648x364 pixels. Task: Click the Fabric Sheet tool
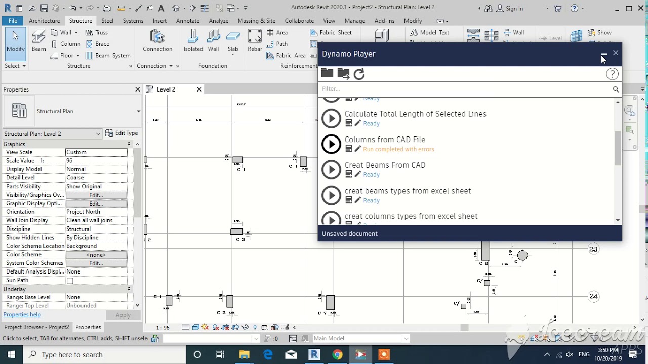(331, 32)
